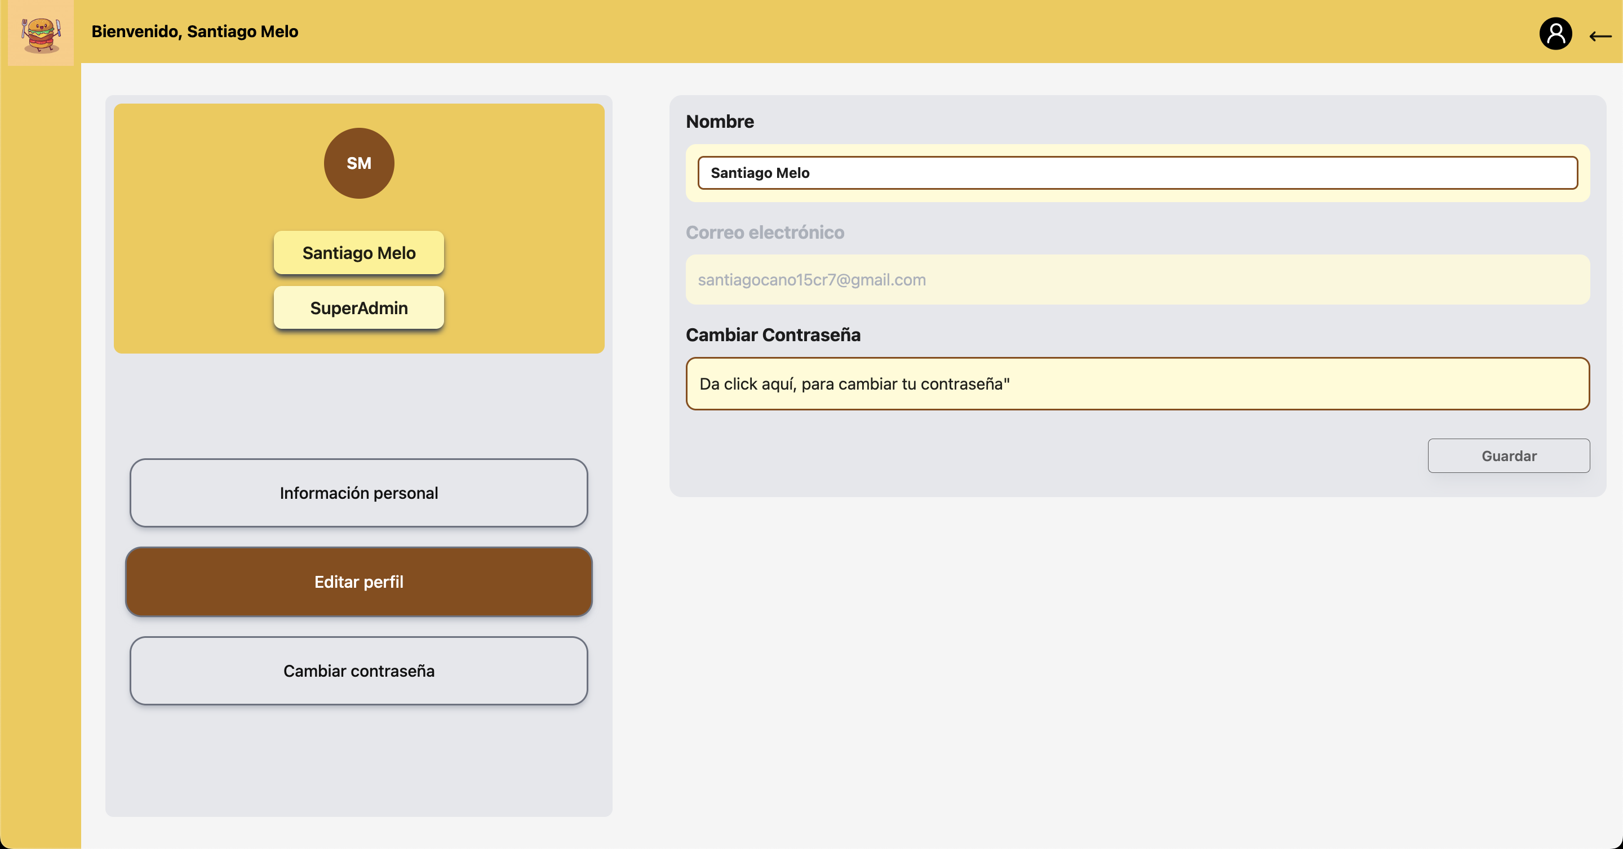Screen dimensions: 1623x849
Task: Open the user profile icon
Action: tap(1555, 34)
